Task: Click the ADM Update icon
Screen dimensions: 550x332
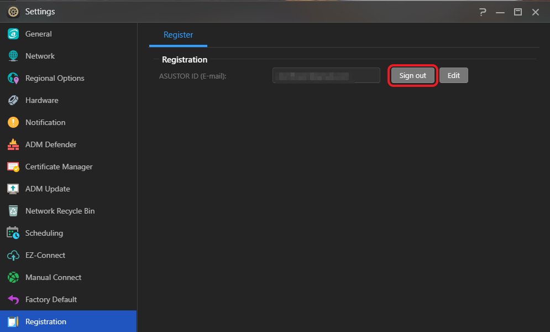Action: click(13, 189)
